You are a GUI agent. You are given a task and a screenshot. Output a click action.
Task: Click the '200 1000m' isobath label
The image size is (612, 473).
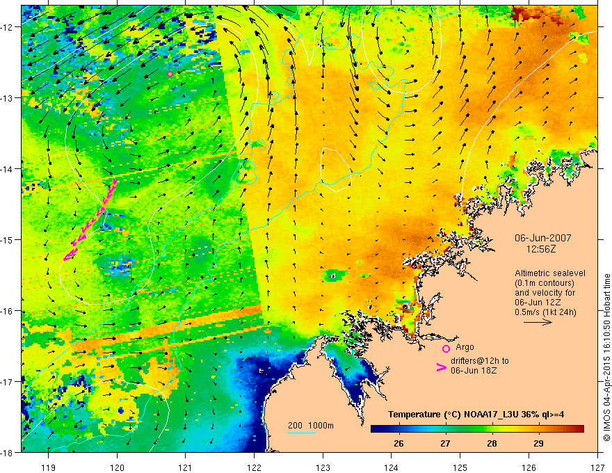(x=311, y=426)
